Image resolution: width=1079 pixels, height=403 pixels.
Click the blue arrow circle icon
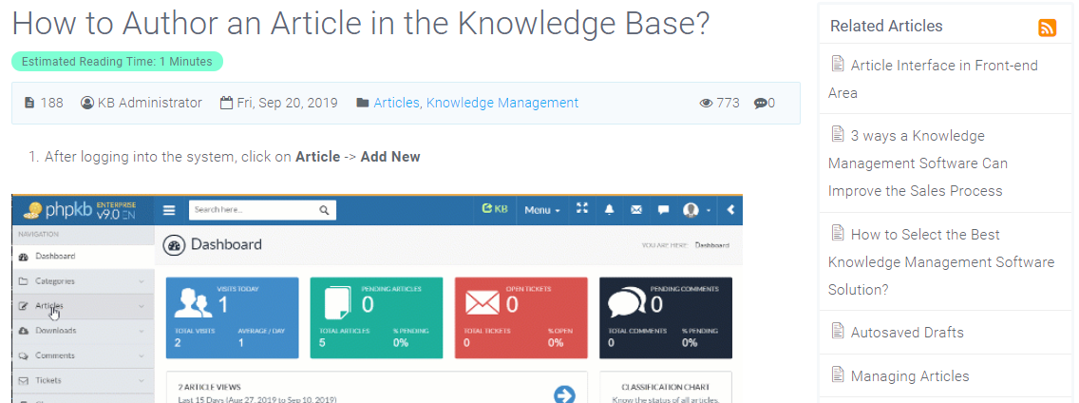point(564,394)
